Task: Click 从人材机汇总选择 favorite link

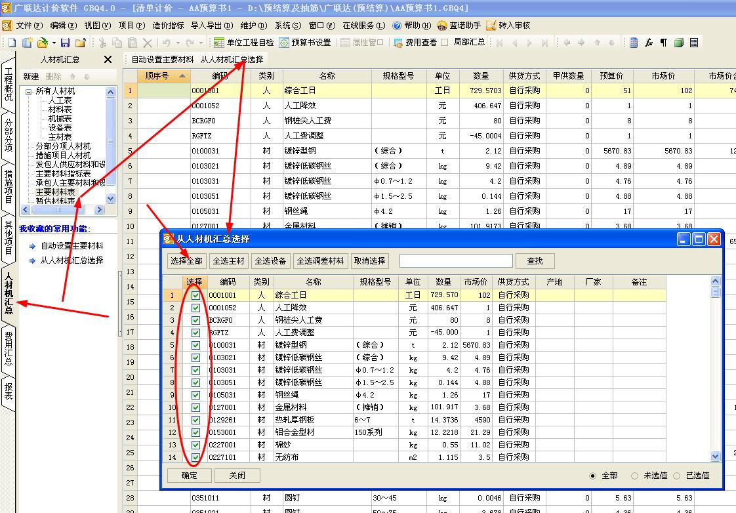Action: click(x=72, y=260)
